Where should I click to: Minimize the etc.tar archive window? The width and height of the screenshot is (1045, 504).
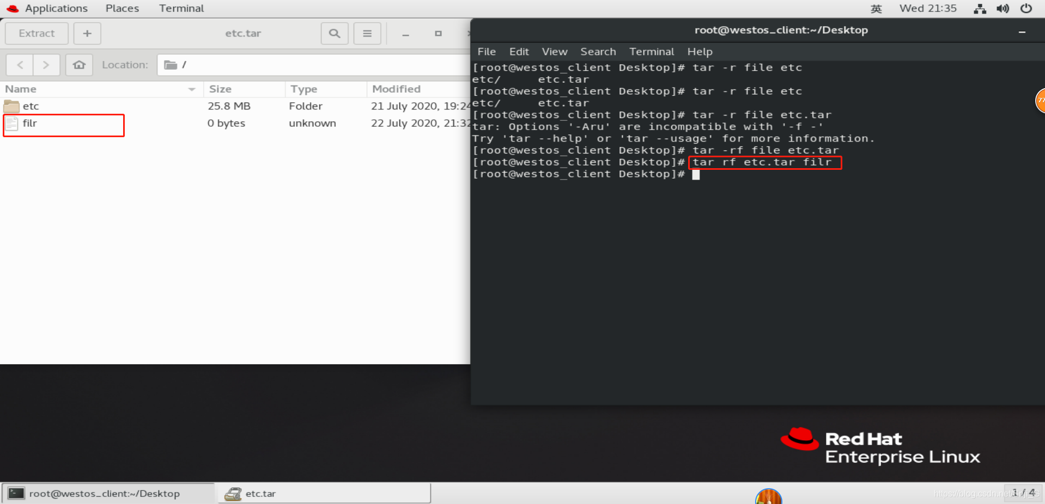pos(405,34)
